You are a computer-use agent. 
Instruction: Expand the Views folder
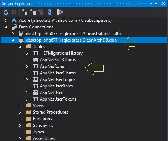pos(20,106)
